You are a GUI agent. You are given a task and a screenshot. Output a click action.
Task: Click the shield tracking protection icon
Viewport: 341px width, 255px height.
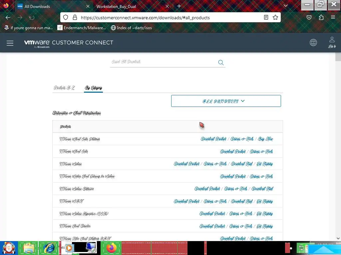click(x=66, y=17)
